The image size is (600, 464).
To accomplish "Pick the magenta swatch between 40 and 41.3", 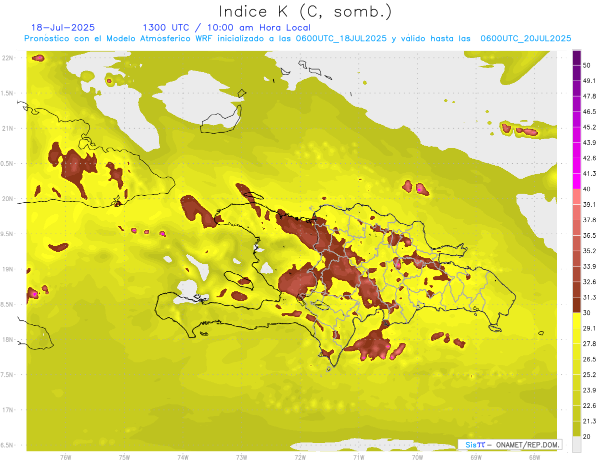I will pos(576,182).
